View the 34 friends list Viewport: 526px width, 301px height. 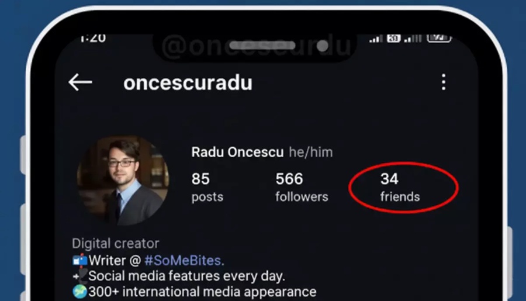(400, 187)
